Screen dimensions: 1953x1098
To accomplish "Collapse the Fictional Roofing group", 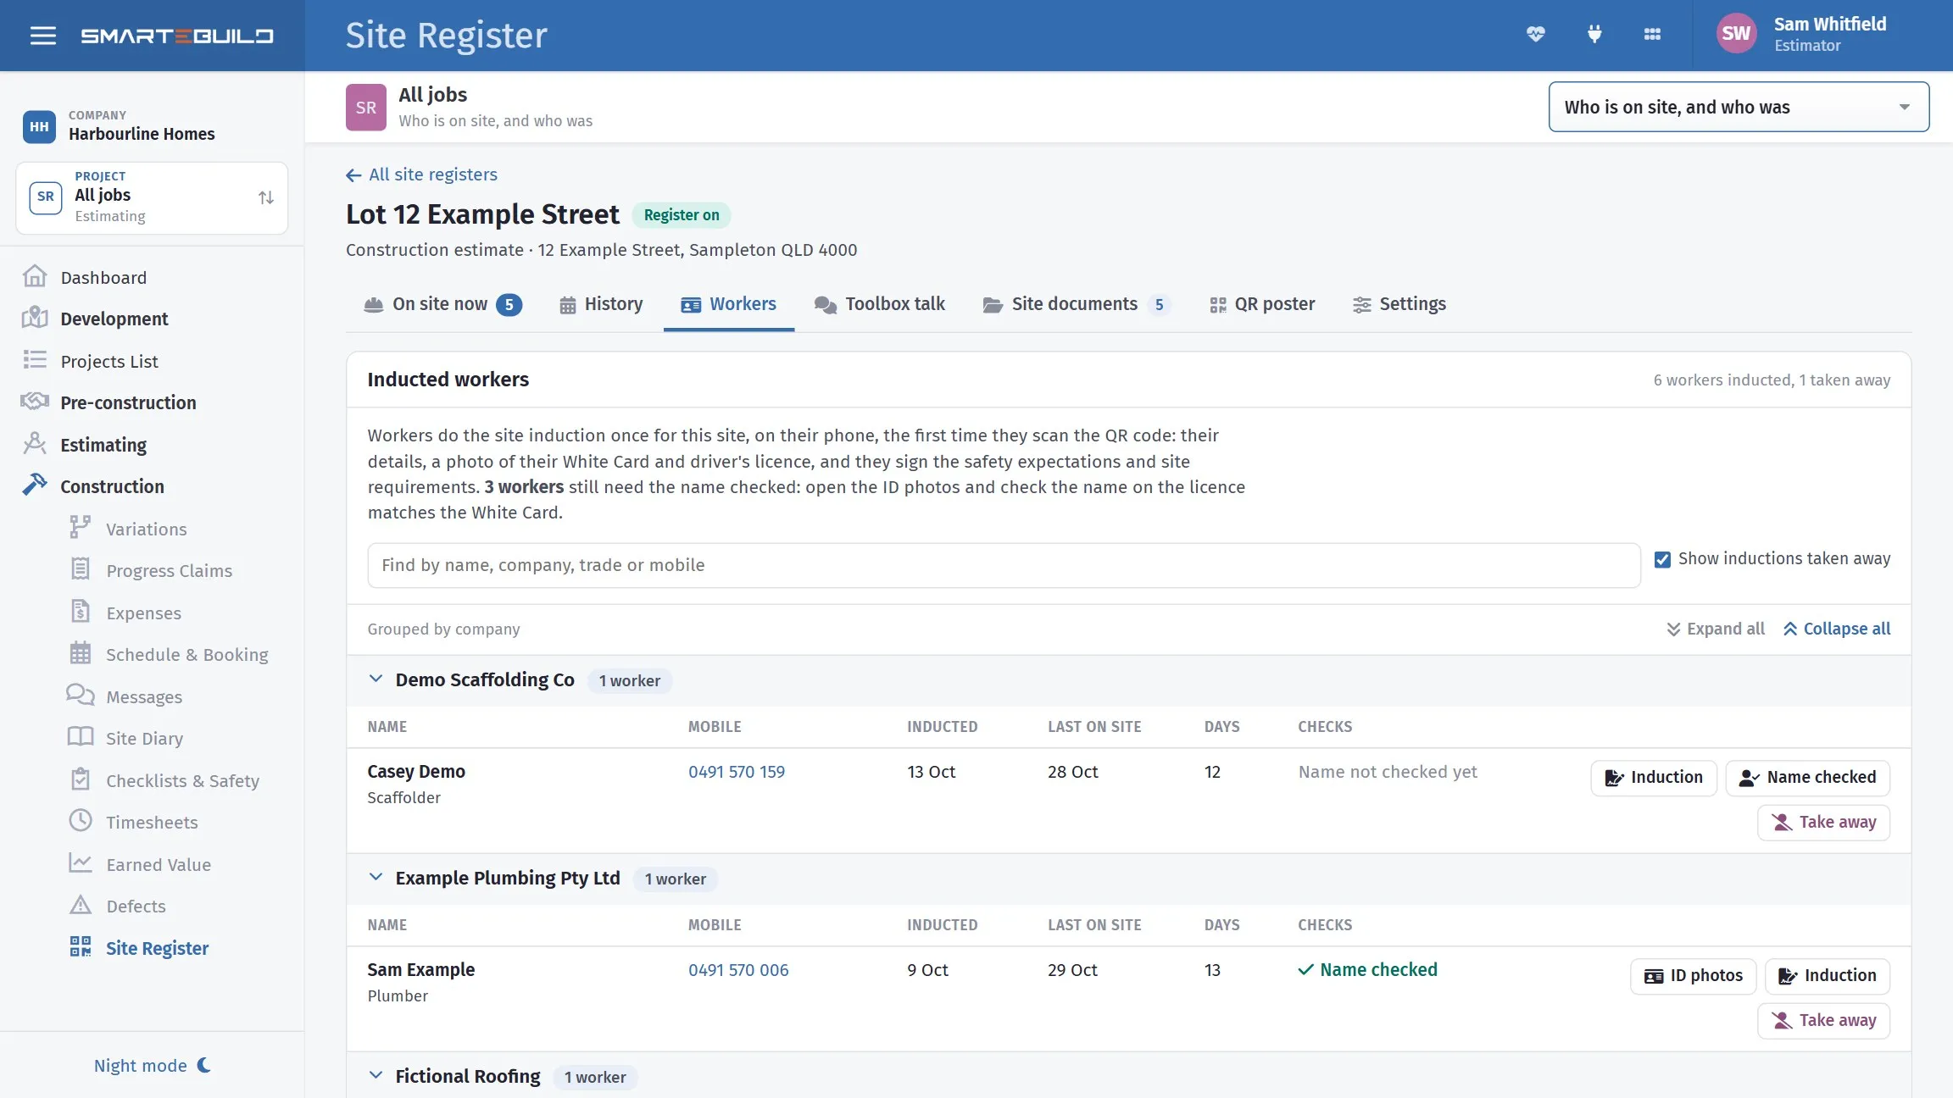I will click(376, 1076).
